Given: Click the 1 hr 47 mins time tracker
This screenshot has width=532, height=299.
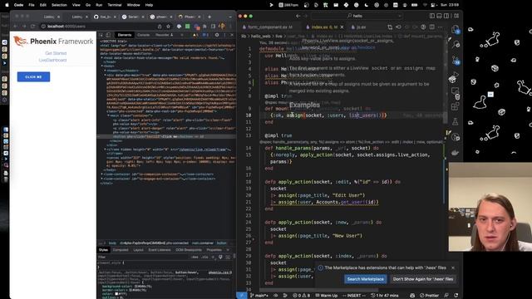Looking at the screenshot, I should tap(384, 296).
